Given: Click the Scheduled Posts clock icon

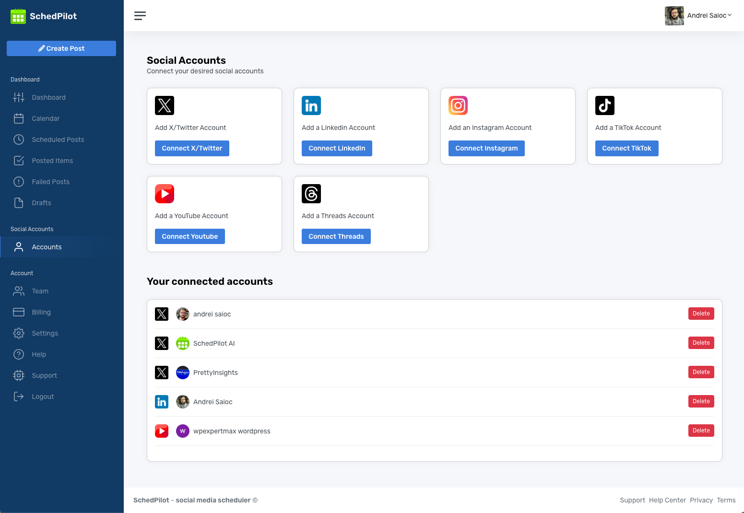Looking at the screenshot, I should 19,140.
